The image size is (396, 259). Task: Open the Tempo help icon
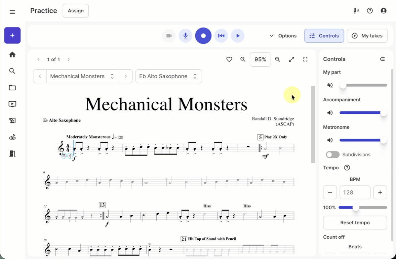[x=347, y=168]
